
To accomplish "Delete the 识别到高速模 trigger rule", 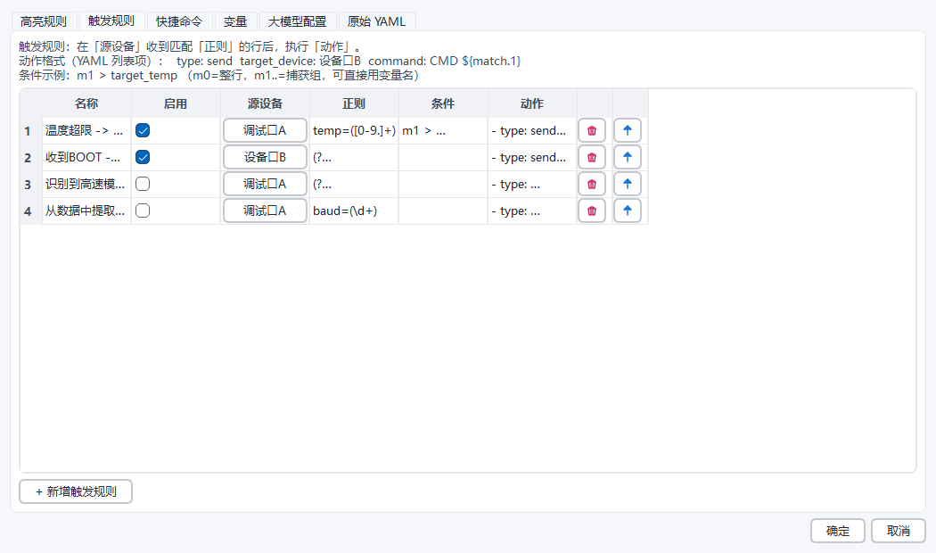I will click(x=592, y=184).
